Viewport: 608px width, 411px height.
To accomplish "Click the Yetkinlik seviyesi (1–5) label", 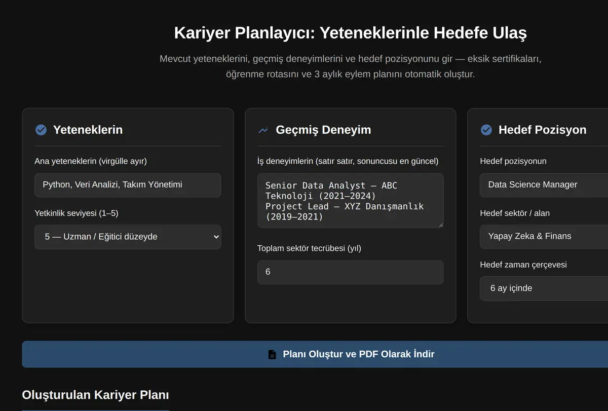I will pos(77,213).
